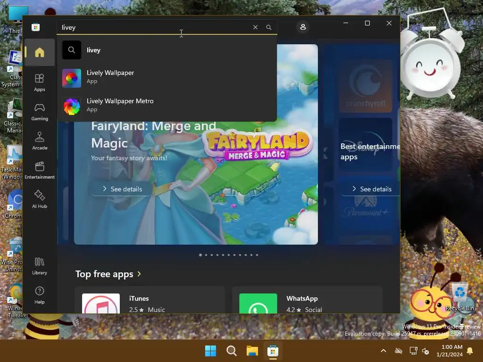Image resolution: width=483 pixels, height=362 pixels.
Task: Clear the search box text
Action: pyautogui.click(x=255, y=27)
